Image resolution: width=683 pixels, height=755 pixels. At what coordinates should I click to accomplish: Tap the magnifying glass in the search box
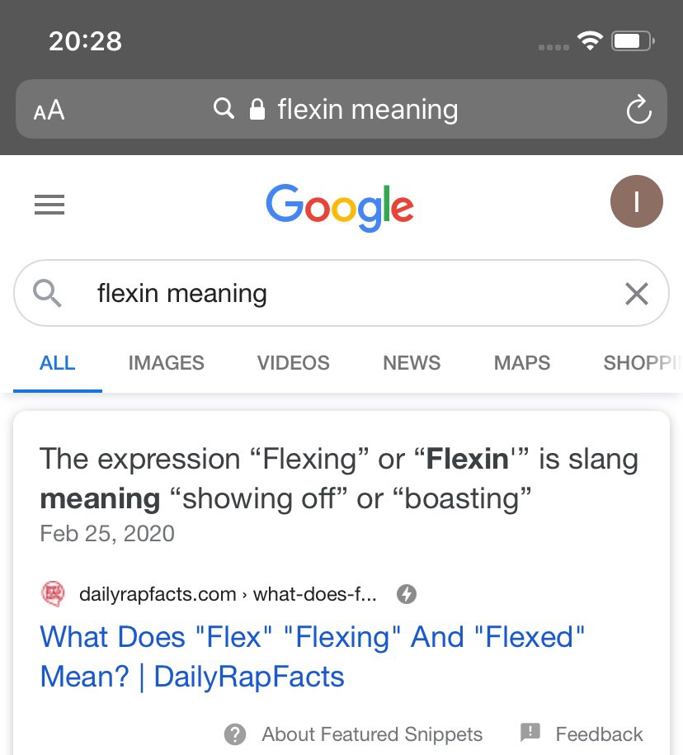point(47,293)
